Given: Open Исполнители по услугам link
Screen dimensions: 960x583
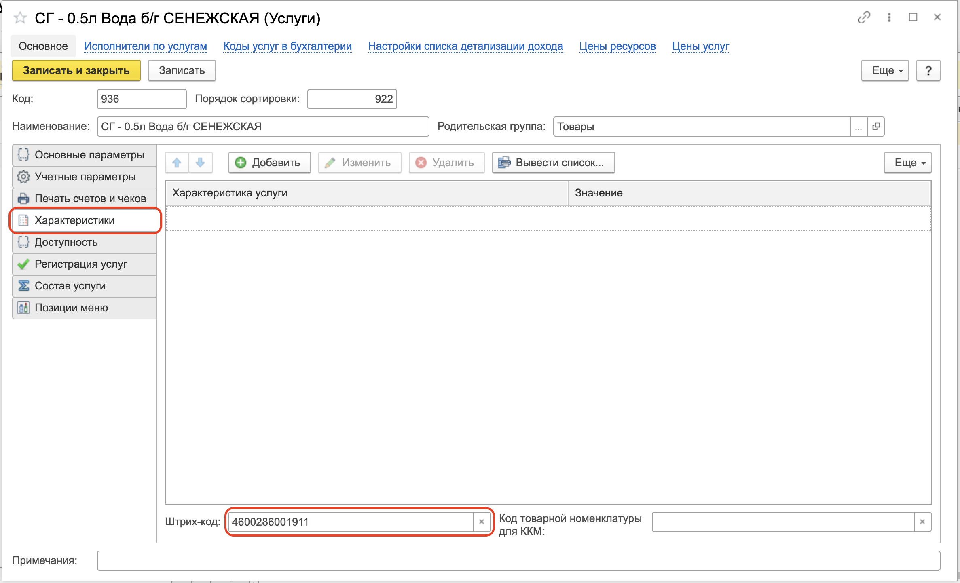Looking at the screenshot, I should (x=146, y=46).
